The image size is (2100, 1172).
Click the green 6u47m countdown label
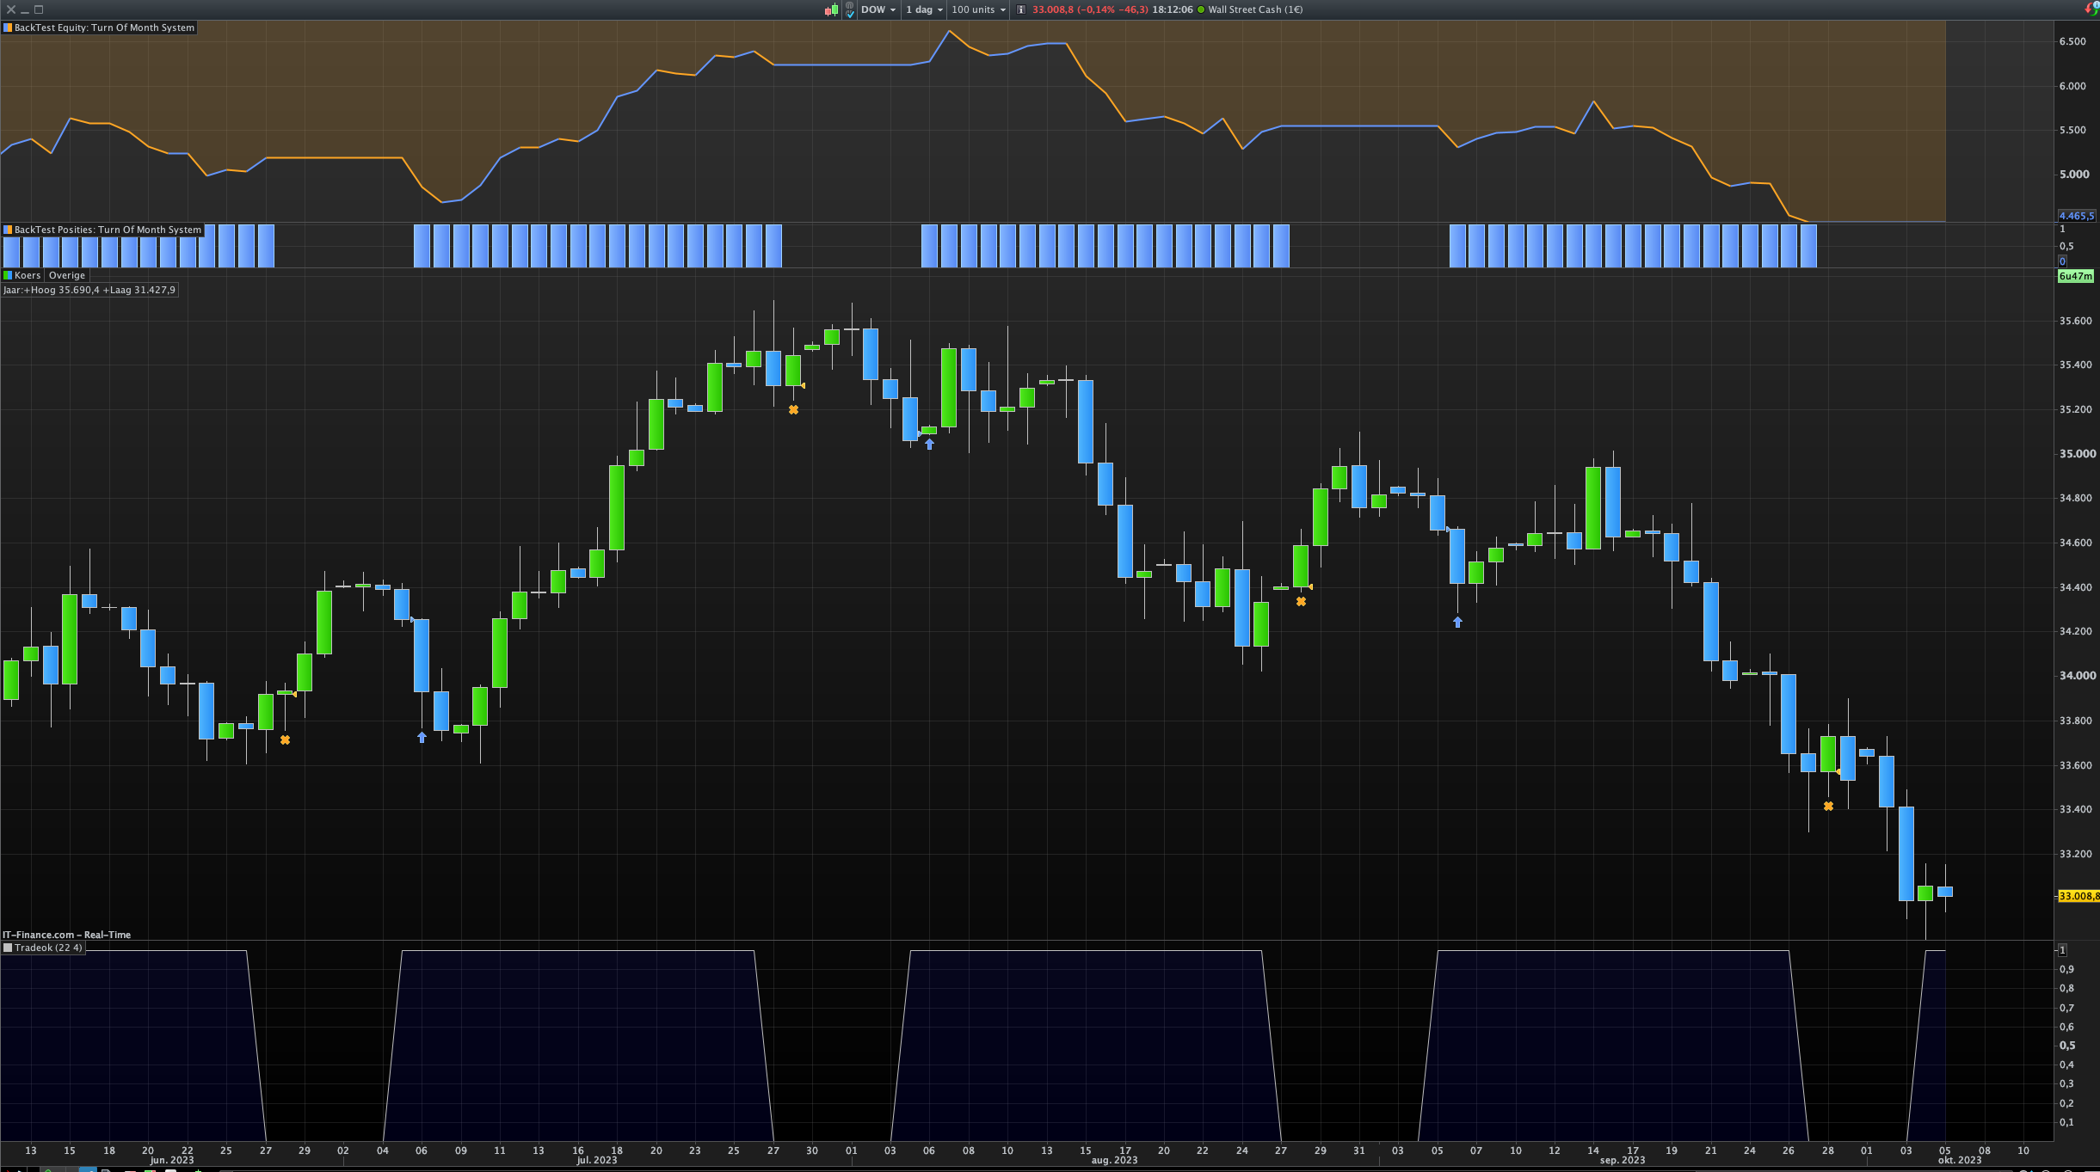[x=2075, y=276]
